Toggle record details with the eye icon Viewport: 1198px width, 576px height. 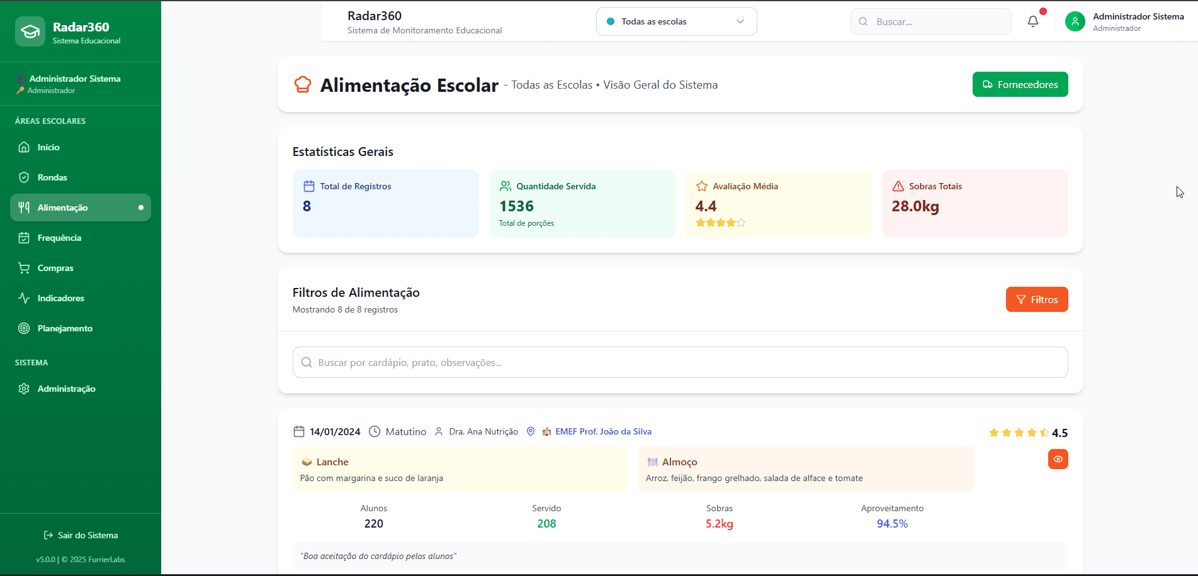click(x=1058, y=459)
